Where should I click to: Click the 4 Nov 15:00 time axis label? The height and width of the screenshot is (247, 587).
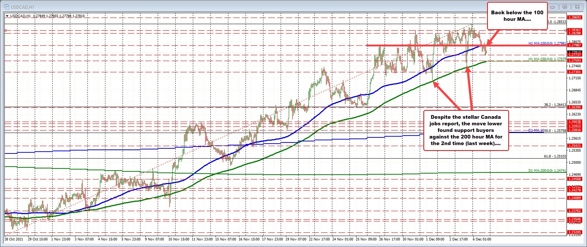(108, 239)
